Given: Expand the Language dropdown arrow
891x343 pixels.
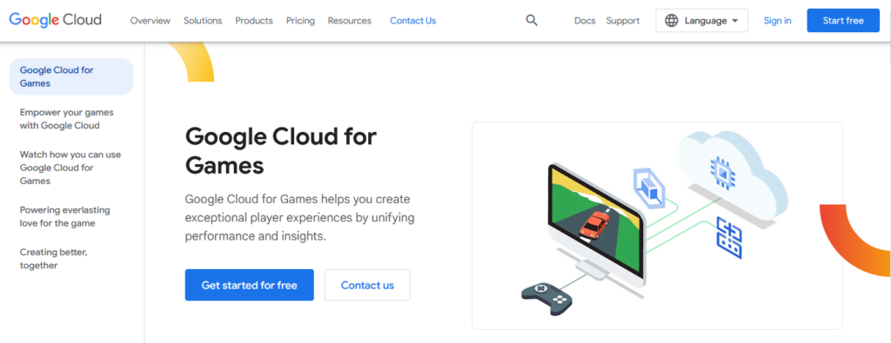Looking at the screenshot, I should tap(734, 21).
